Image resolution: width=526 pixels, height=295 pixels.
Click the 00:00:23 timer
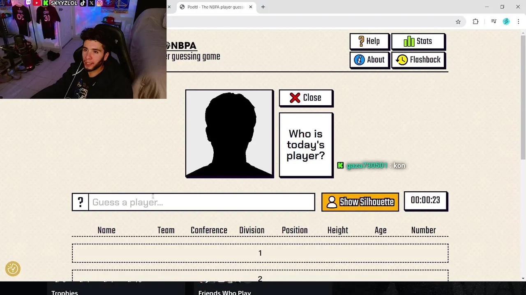coord(426,201)
